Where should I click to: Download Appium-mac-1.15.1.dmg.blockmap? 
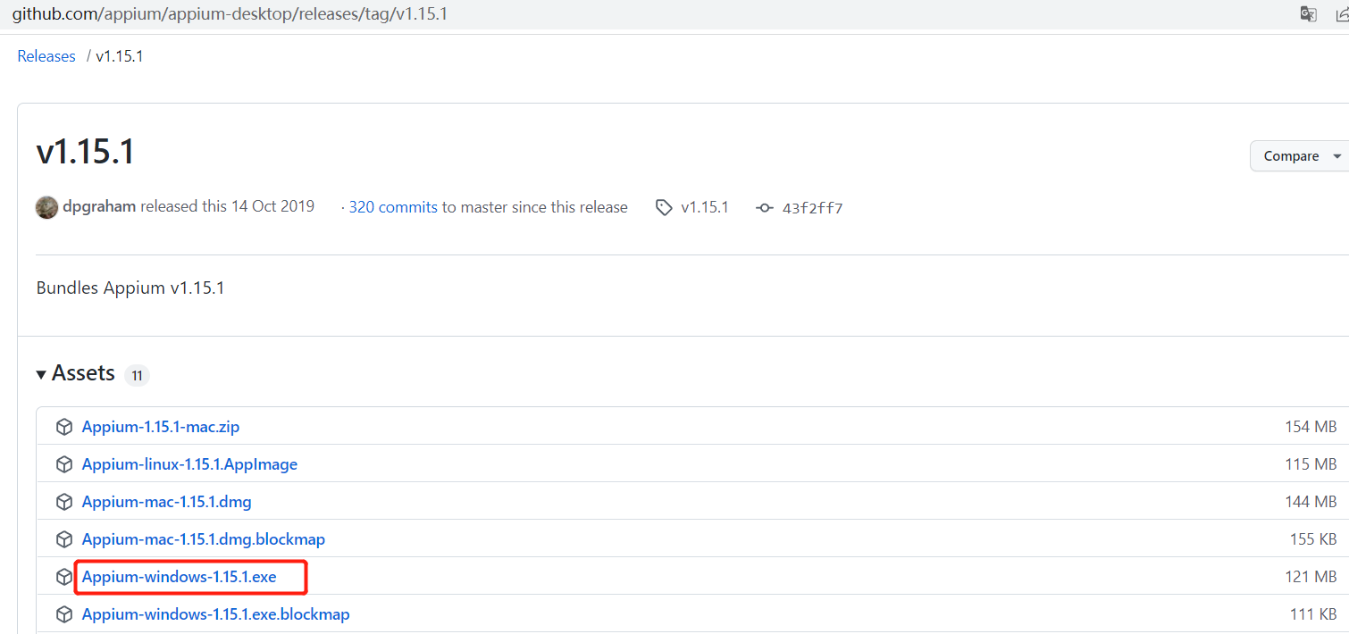pos(204,539)
